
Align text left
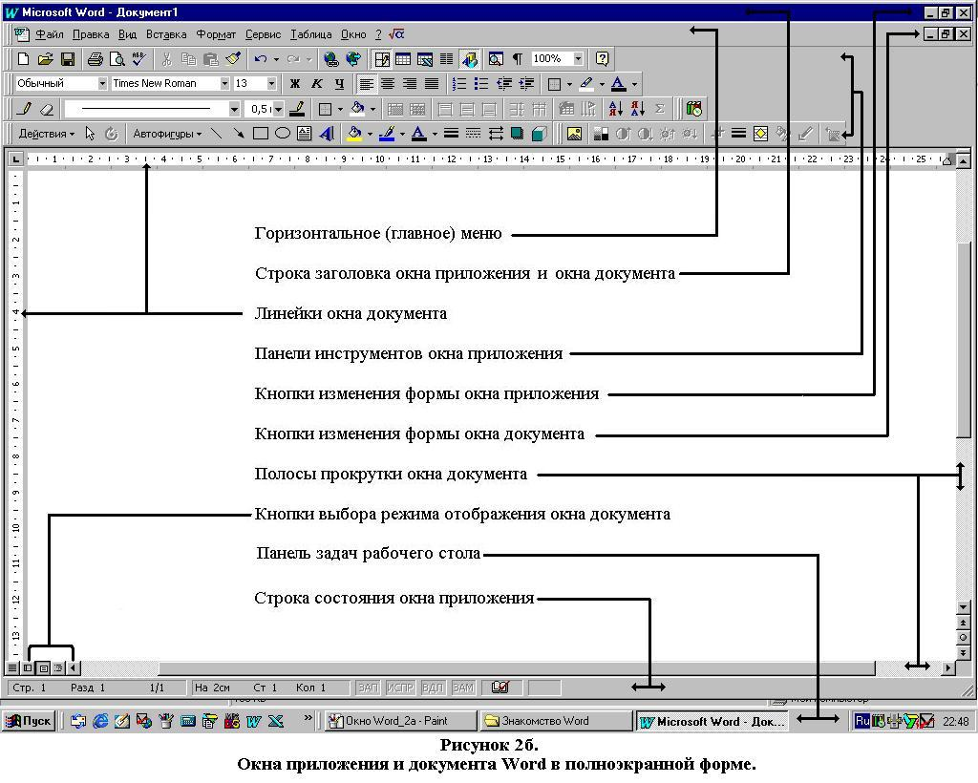(x=367, y=83)
